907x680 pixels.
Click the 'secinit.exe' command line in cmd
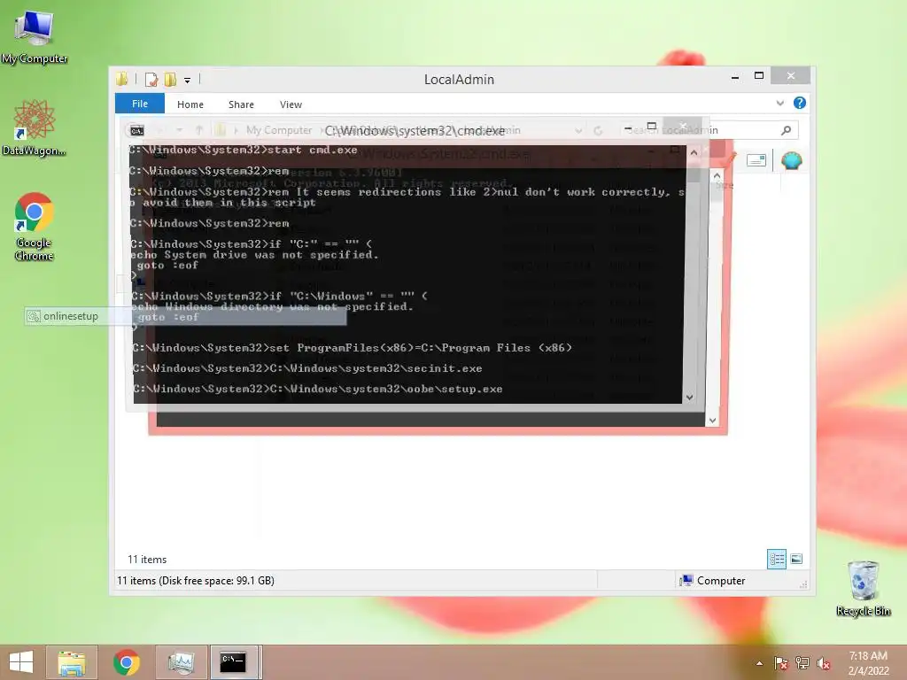307,368
